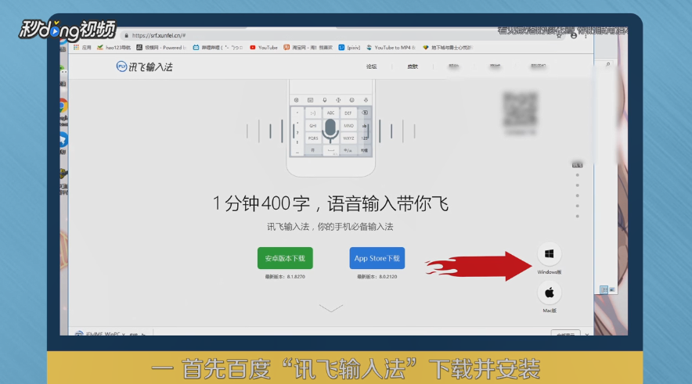This screenshot has height=384, width=692.
Task: Open the 淘宝网 bookmark
Action: pyautogui.click(x=308, y=47)
